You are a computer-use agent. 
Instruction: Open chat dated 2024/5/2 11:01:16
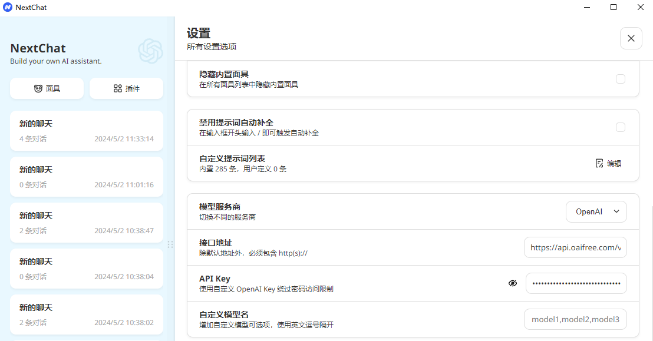tap(87, 177)
